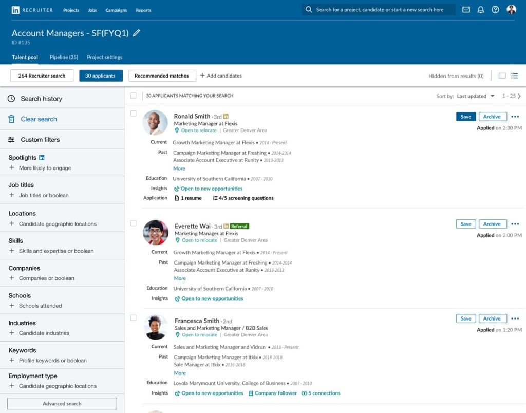Check the select all applicants checkbox
The image size is (526, 413).
(x=134, y=96)
